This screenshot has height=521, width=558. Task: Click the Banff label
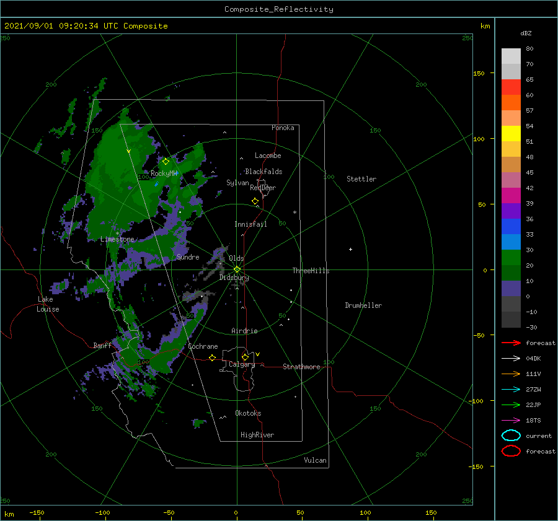102,346
